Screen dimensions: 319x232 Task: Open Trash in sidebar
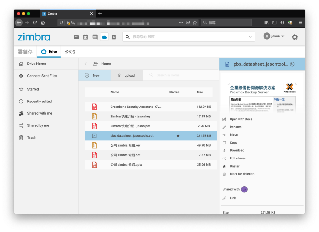(46, 138)
